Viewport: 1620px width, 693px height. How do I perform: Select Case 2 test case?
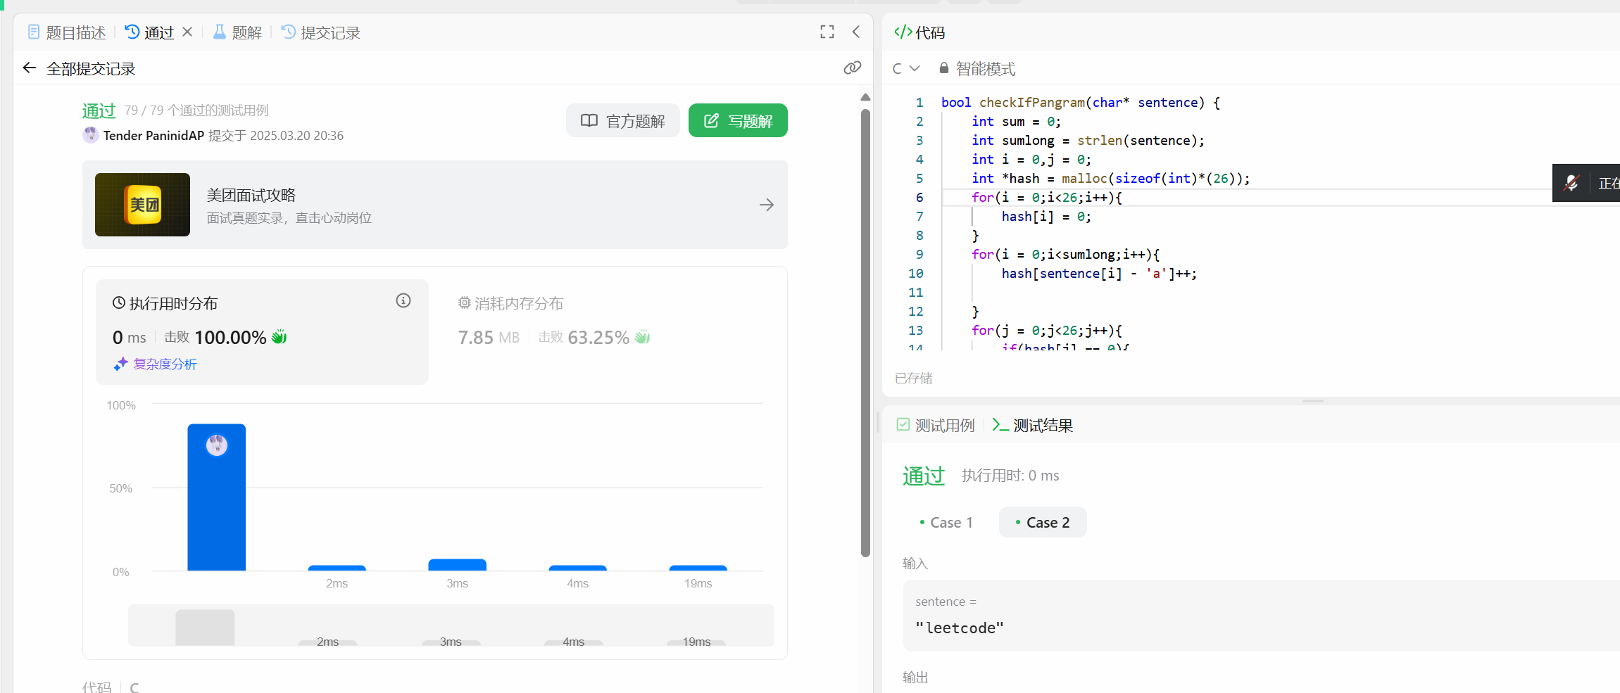[x=1042, y=522]
